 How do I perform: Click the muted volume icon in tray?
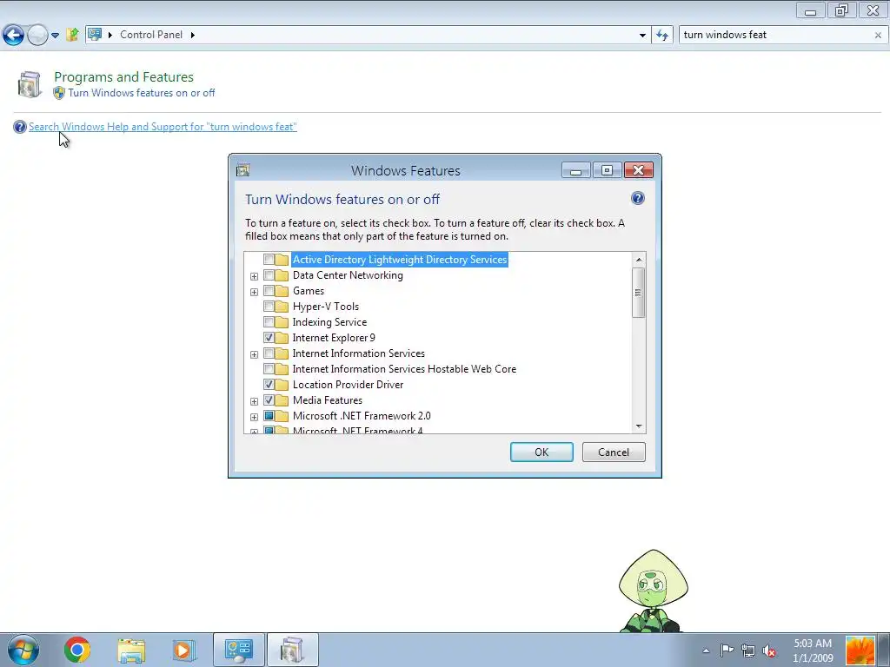coord(770,650)
